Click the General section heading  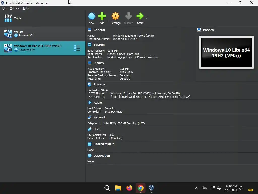pos(99,30)
